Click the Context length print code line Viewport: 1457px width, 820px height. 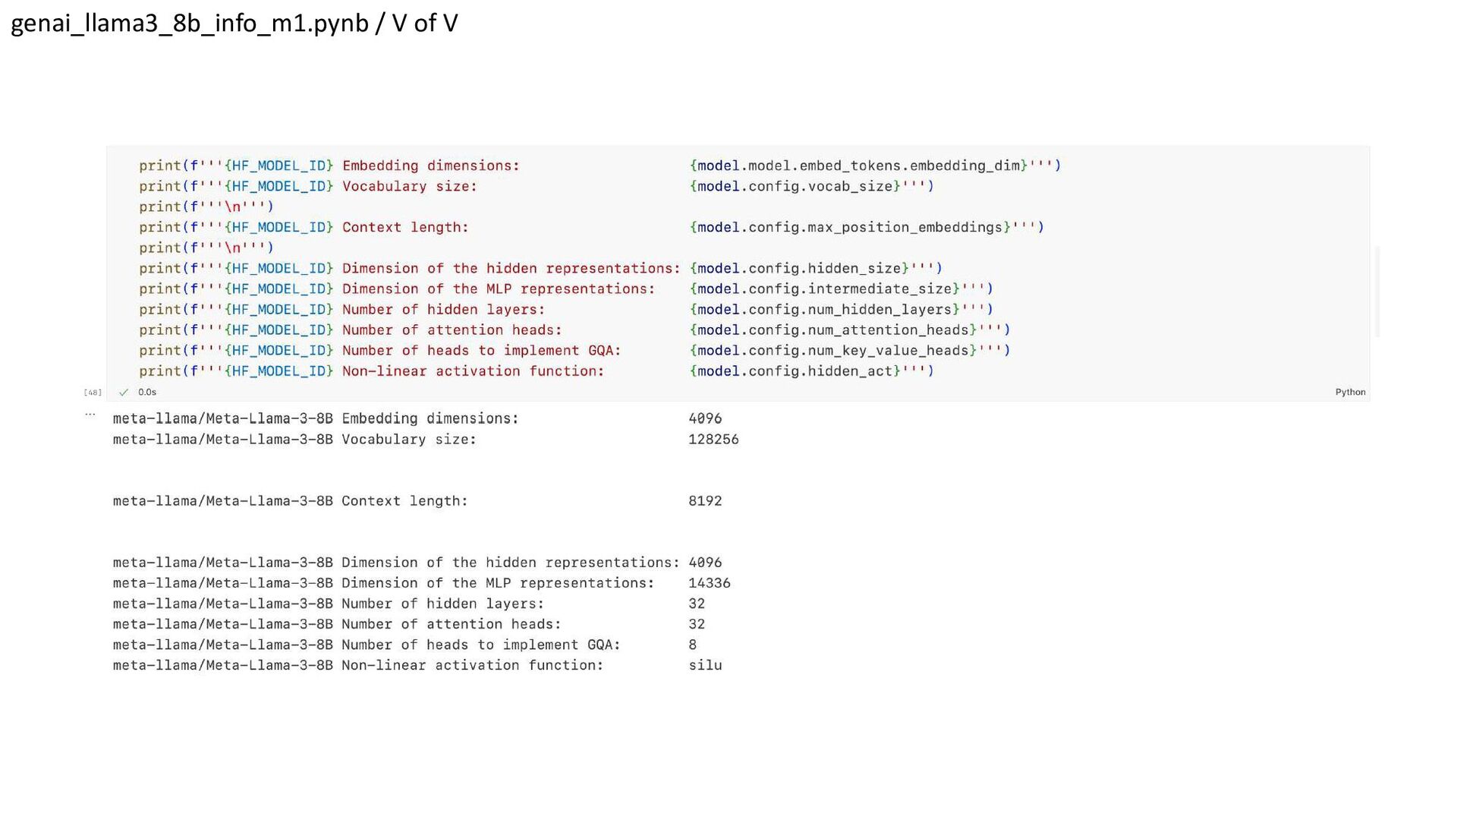591,227
